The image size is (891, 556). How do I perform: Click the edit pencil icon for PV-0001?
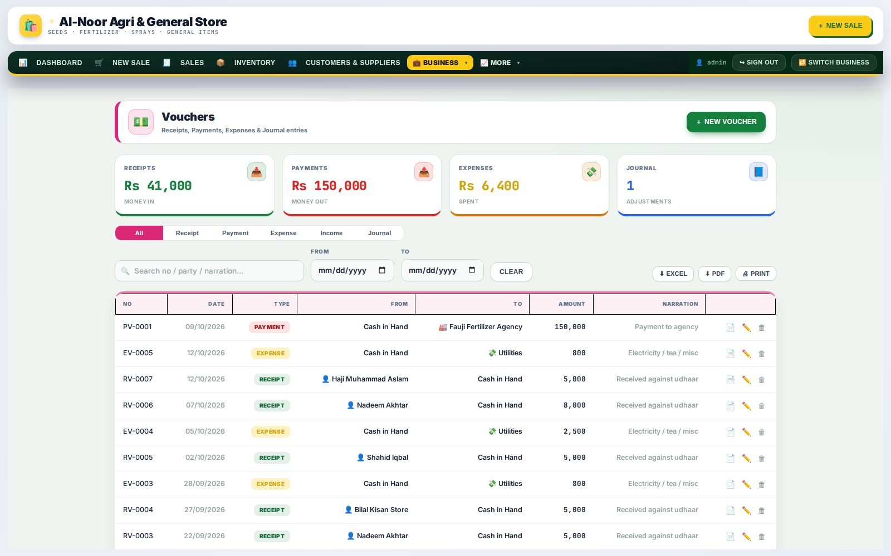746,327
